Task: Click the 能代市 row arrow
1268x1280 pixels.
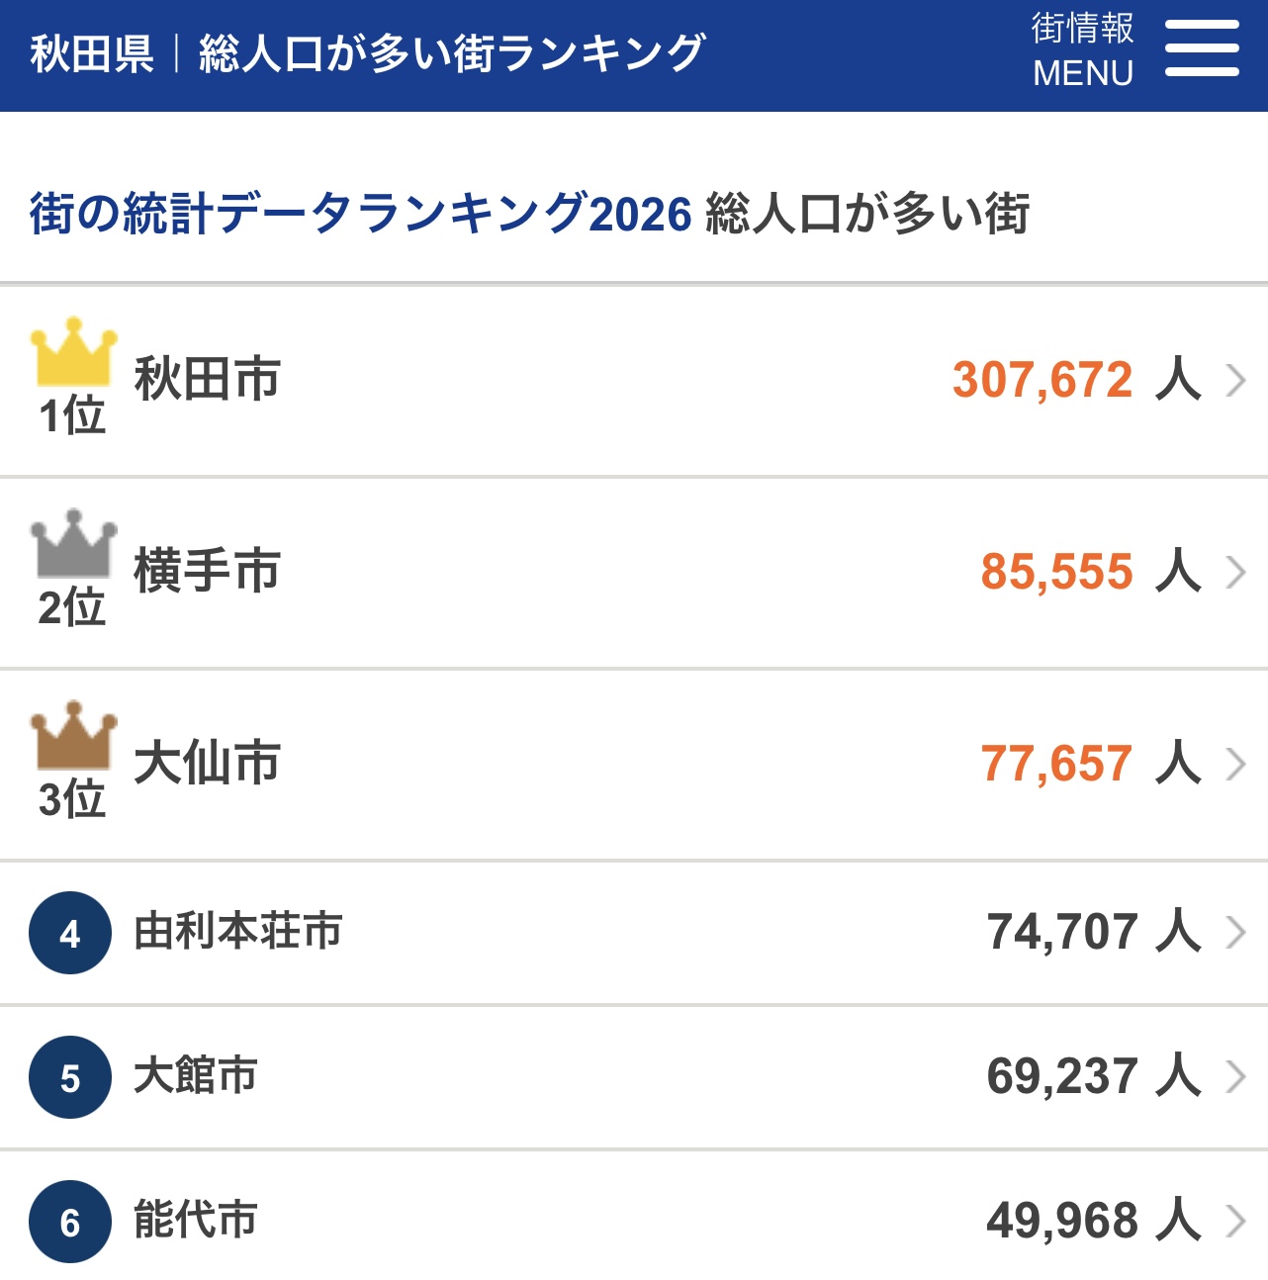Action: pos(1235,1221)
